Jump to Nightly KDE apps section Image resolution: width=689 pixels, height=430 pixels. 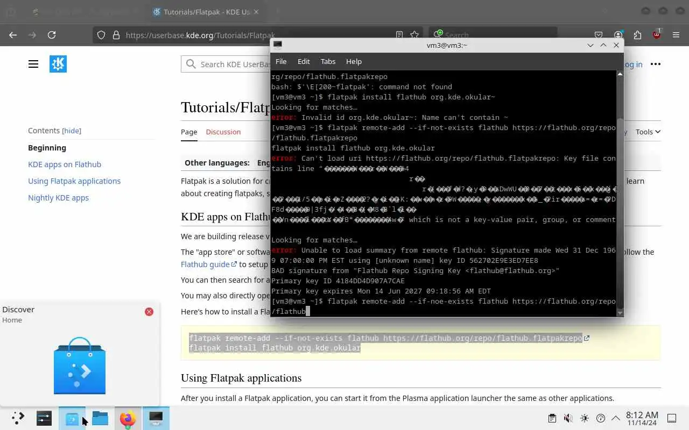pos(58,198)
